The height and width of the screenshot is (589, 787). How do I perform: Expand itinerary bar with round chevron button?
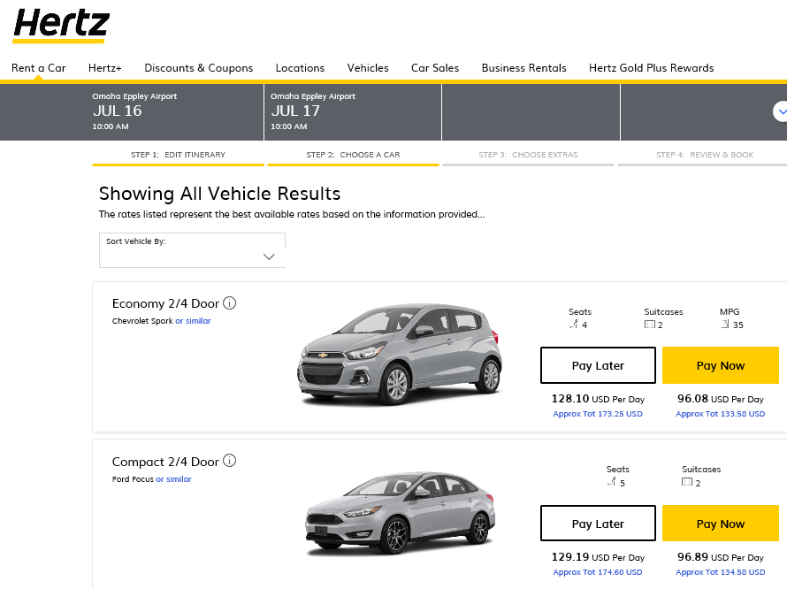tap(781, 111)
